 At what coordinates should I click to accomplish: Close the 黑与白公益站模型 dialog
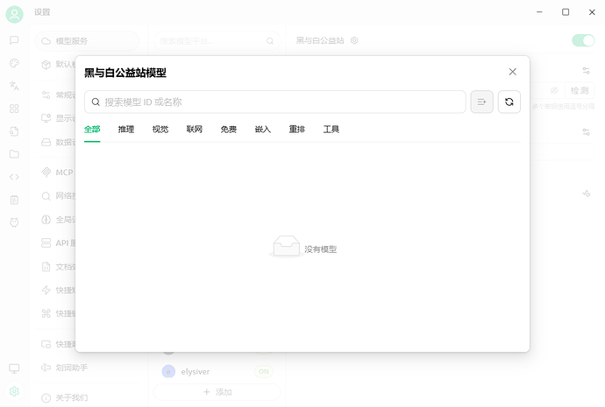(512, 72)
